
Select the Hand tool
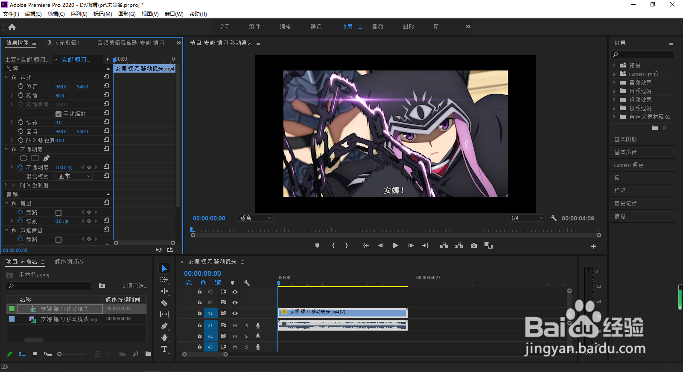click(164, 337)
